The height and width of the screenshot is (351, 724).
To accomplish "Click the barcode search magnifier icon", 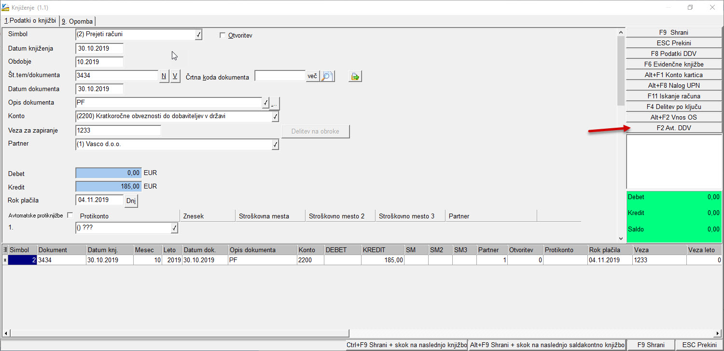I will click(328, 76).
